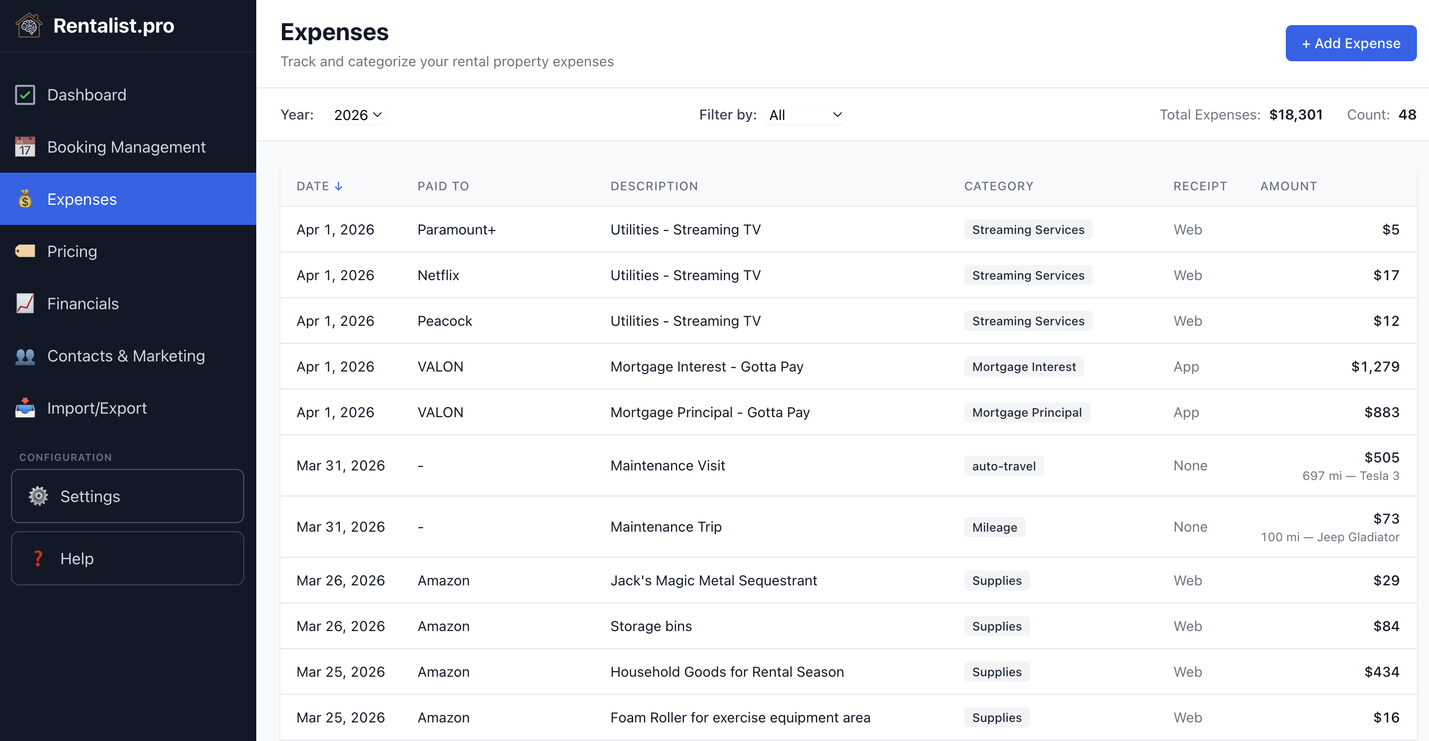Open the Financials chart icon
1429x741 pixels.
click(x=25, y=303)
